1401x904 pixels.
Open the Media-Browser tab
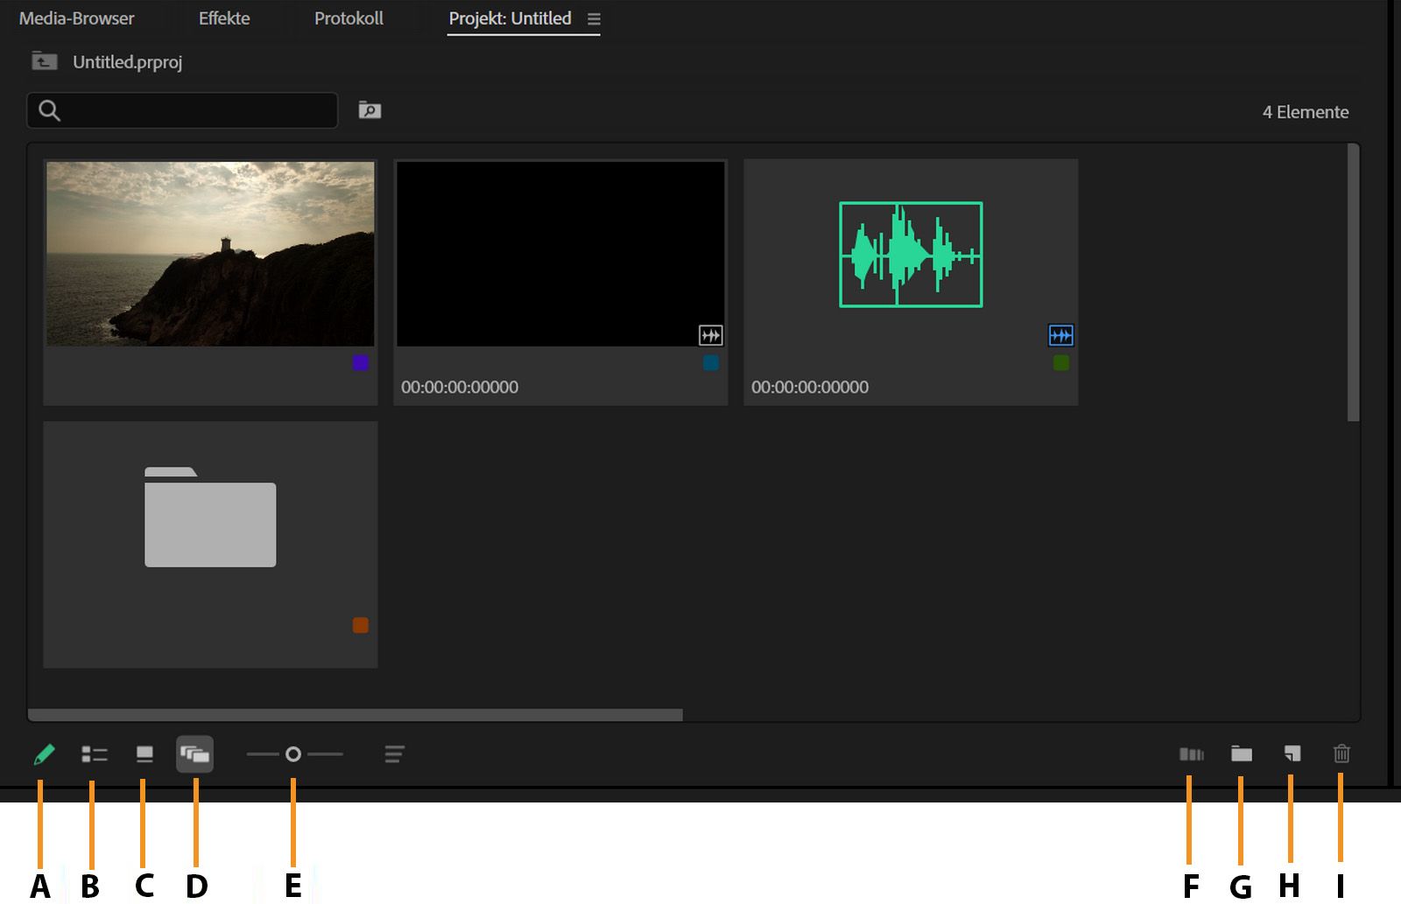tap(77, 18)
